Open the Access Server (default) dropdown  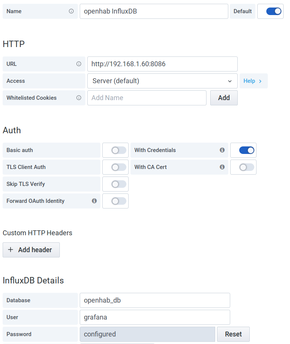tap(162, 81)
